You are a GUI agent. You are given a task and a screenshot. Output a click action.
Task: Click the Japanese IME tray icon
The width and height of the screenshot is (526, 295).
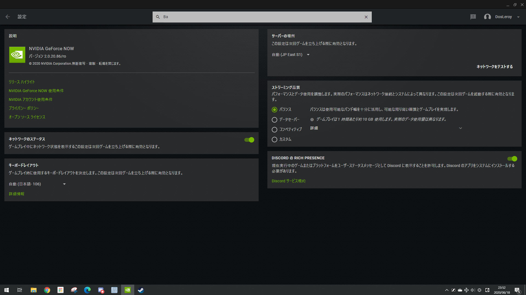[487, 290]
